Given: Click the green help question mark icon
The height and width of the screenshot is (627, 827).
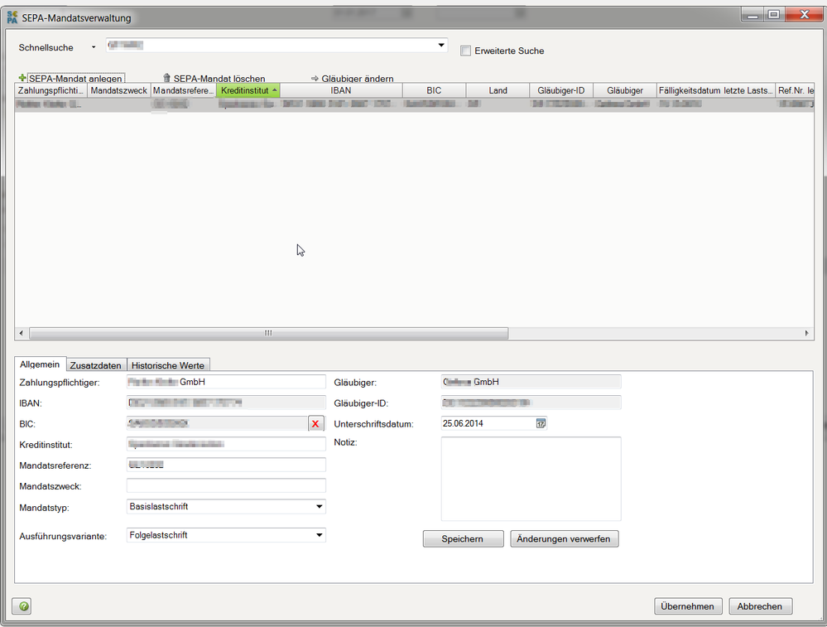Looking at the screenshot, I should (22, 606).
